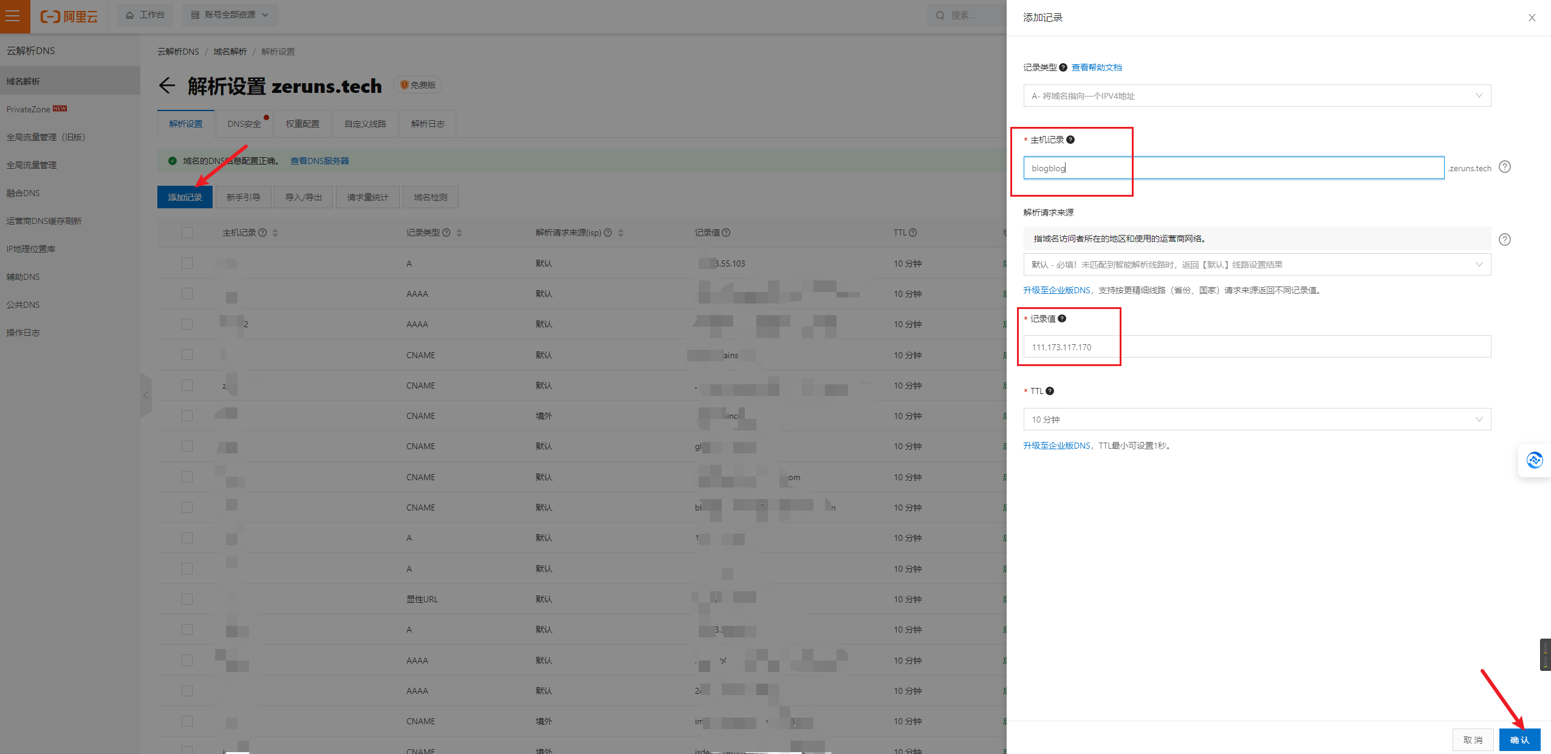Close the 添加记录 panel with X
The width and height of the screenshot is (1551, 754).
[x=1532, y=18]
